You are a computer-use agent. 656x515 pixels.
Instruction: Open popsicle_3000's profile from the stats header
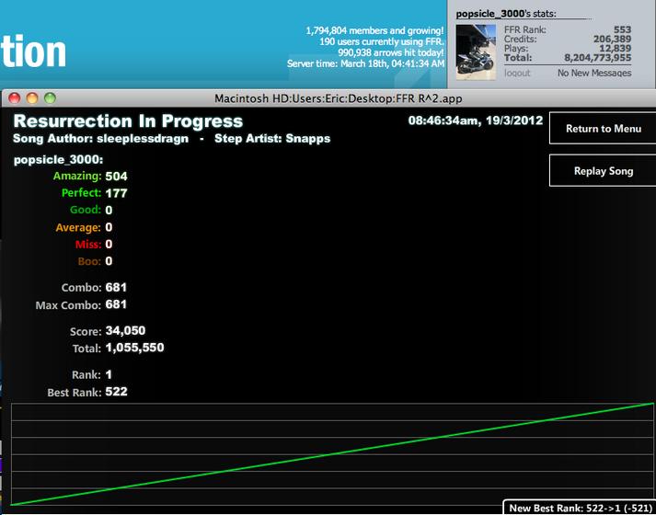pos(489,14)
